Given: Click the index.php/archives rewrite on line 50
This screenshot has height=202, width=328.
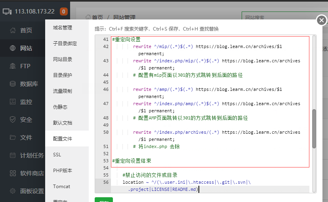Looking at the screenshot, I should coord(217,136).
